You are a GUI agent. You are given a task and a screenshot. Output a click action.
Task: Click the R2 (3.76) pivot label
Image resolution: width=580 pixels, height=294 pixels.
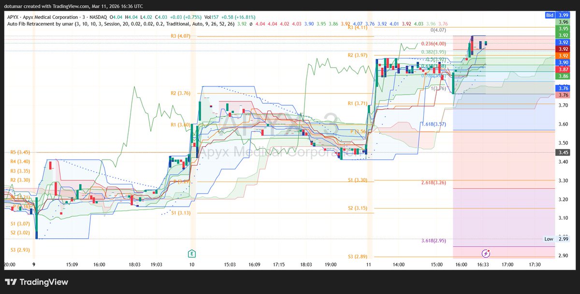pos(180,93)
